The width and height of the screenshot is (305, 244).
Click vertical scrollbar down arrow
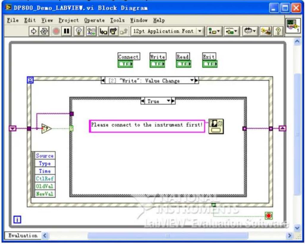click(x=297, y=228)
